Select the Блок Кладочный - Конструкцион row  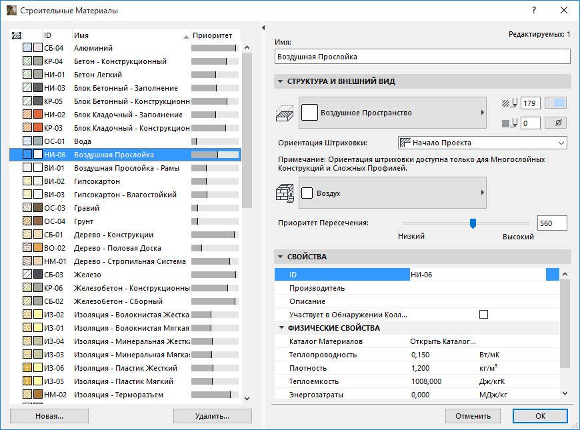pos(125,128)
